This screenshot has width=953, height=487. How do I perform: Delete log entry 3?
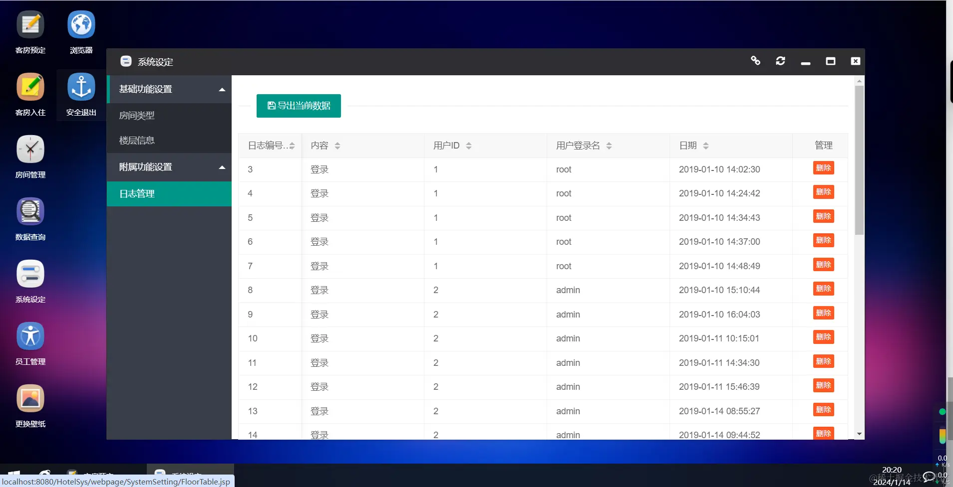click(824, 168)
